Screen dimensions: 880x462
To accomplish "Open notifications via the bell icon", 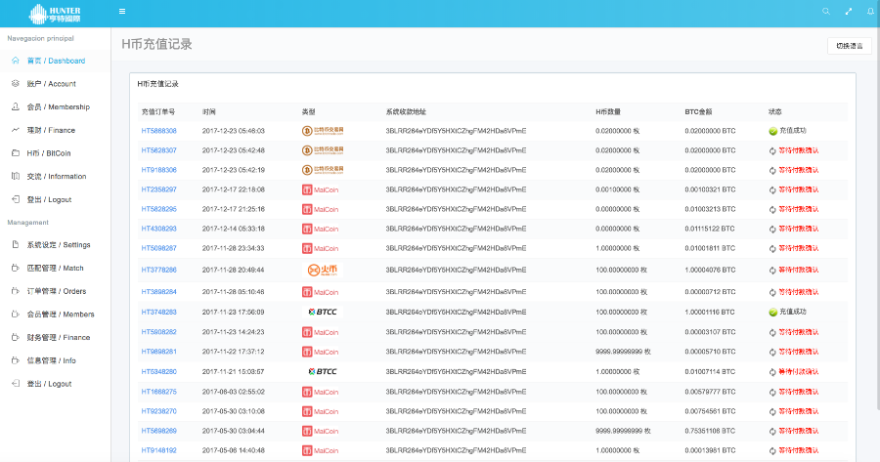I will coord(869,12).
